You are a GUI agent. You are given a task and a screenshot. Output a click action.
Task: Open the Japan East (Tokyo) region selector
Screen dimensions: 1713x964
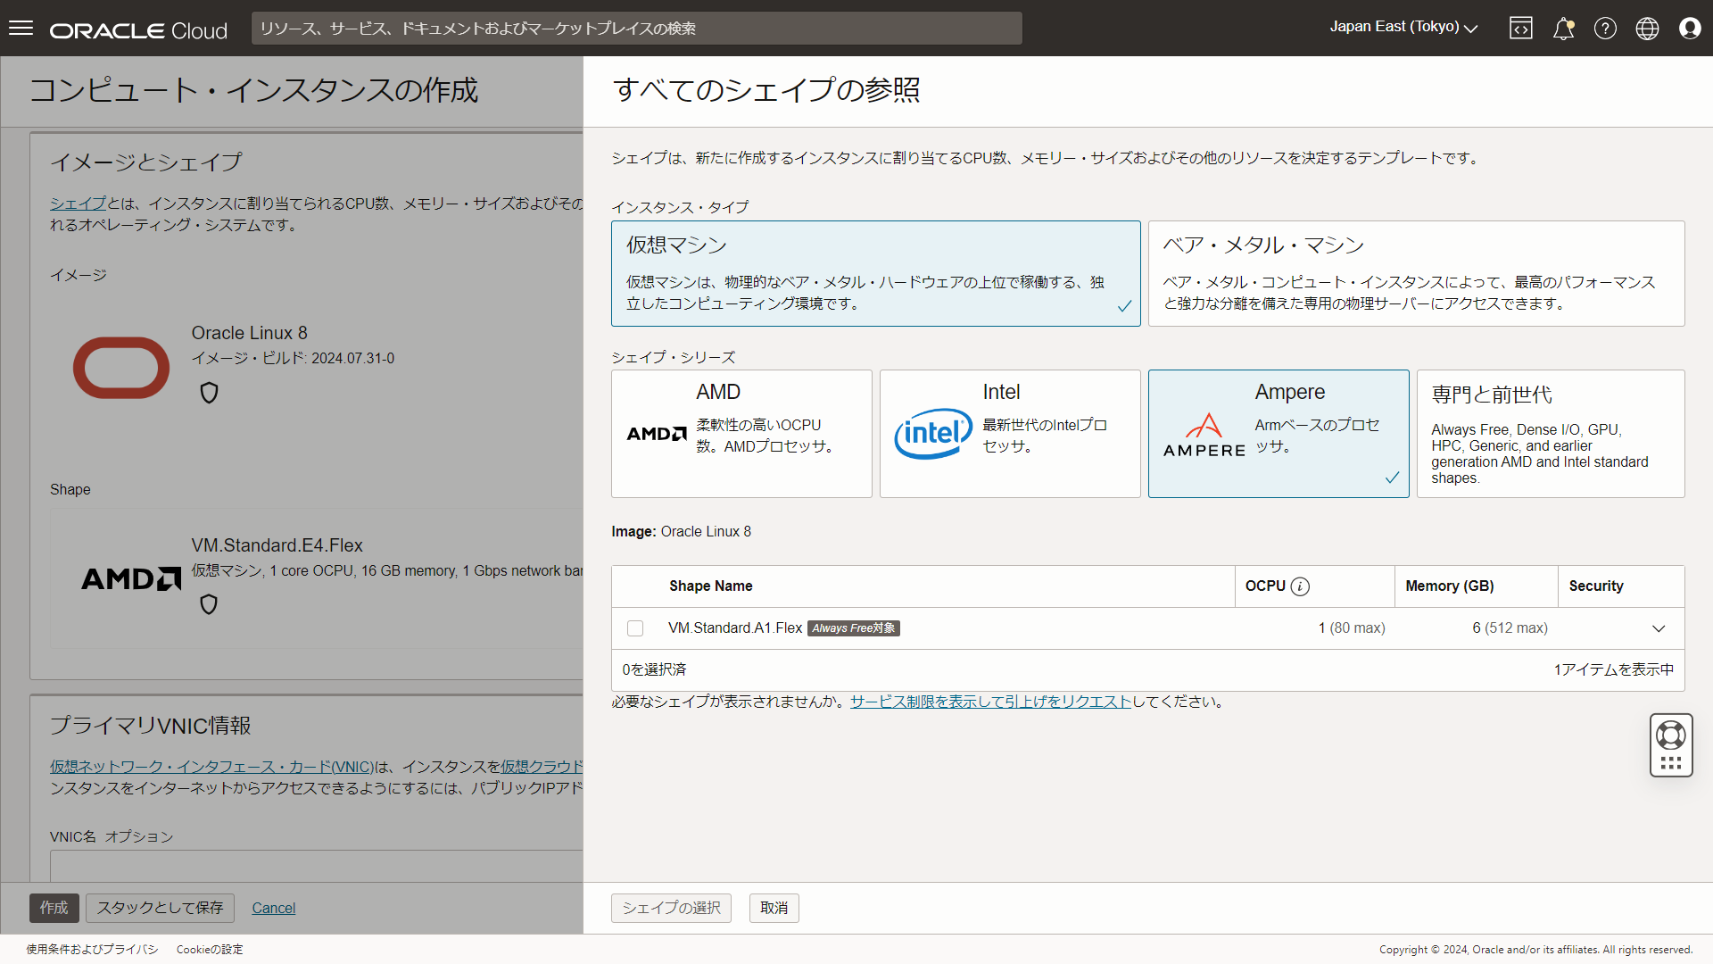[1402, 27]
